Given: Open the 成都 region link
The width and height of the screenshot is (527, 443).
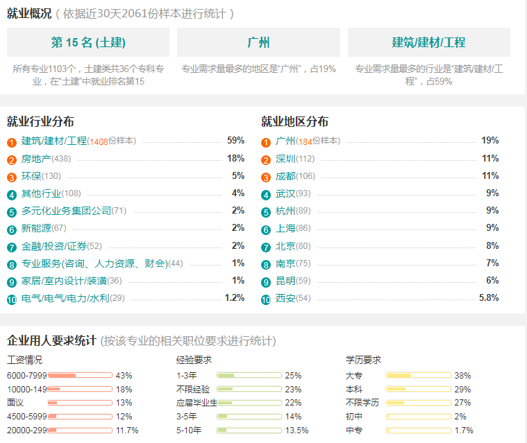Looking at the screenshot, I should tap(285, 176).
